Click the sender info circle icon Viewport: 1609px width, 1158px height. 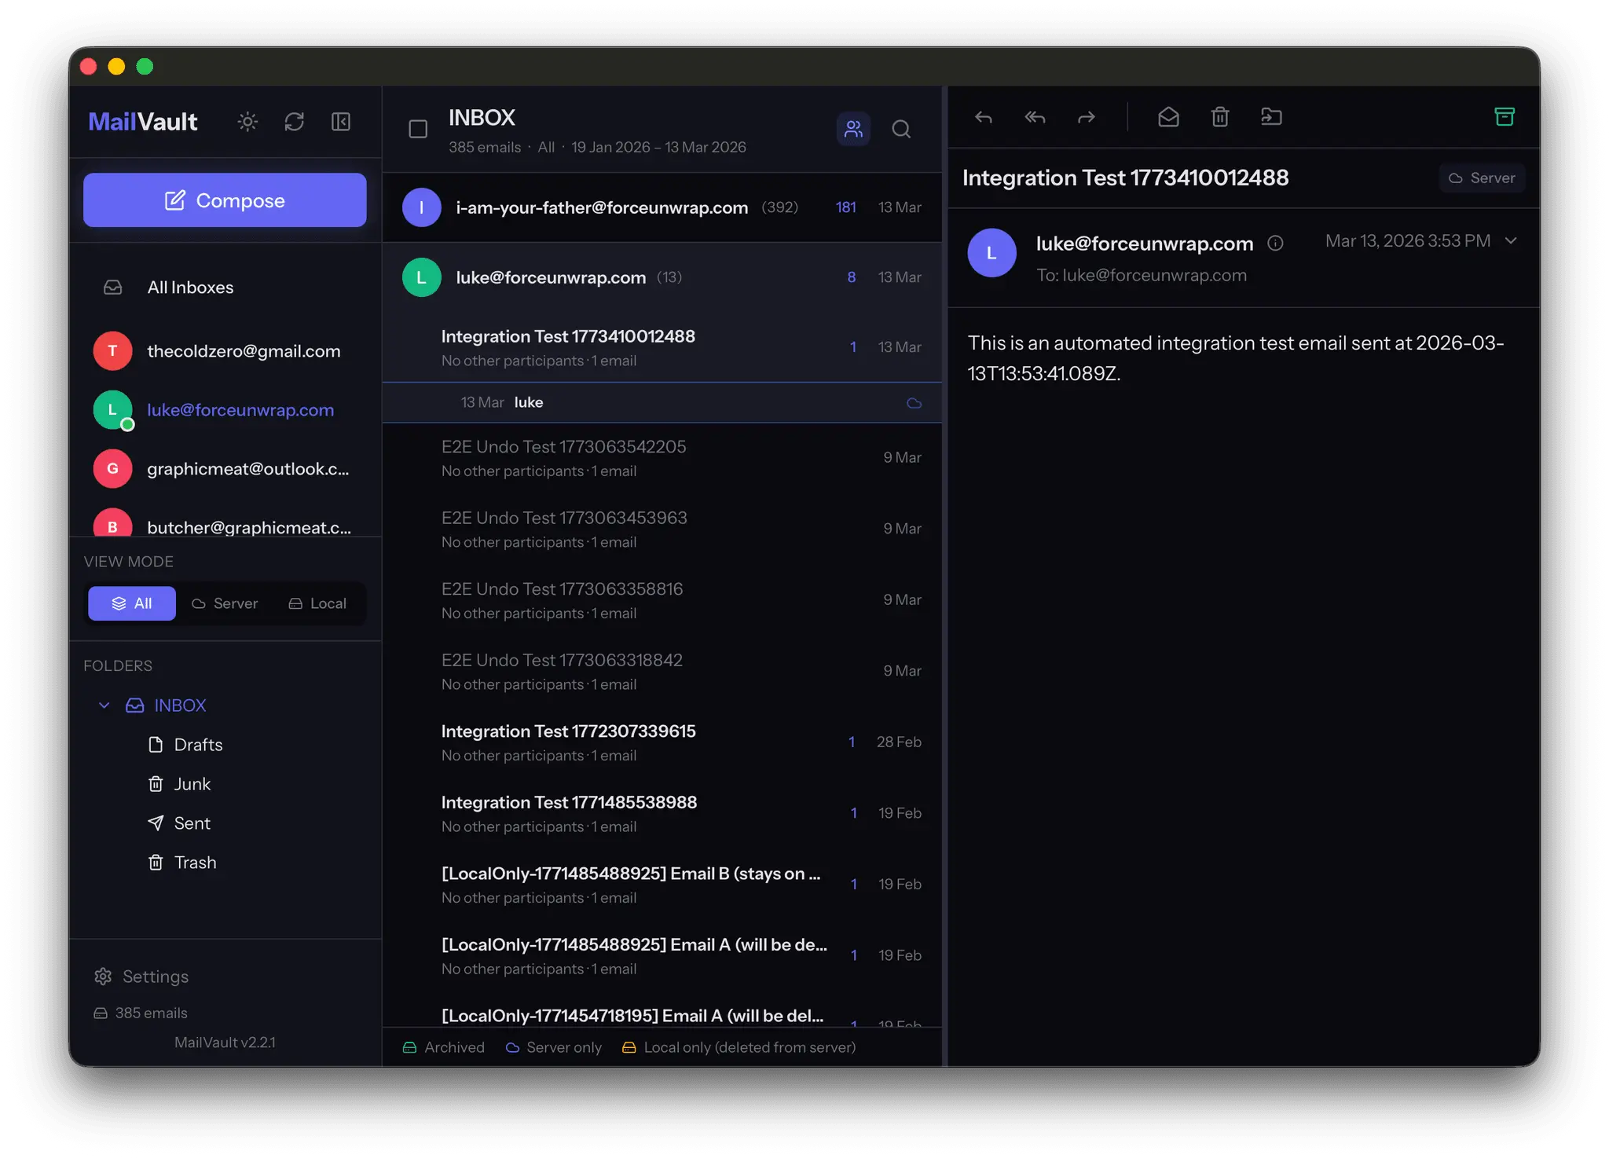pyautogui.click(x=1275, y=244)
